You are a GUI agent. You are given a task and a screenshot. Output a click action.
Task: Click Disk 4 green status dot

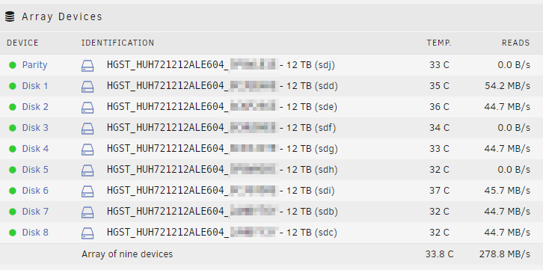[x=13, y=149]
